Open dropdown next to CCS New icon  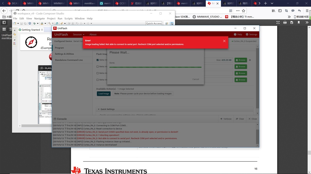(18, 23)
